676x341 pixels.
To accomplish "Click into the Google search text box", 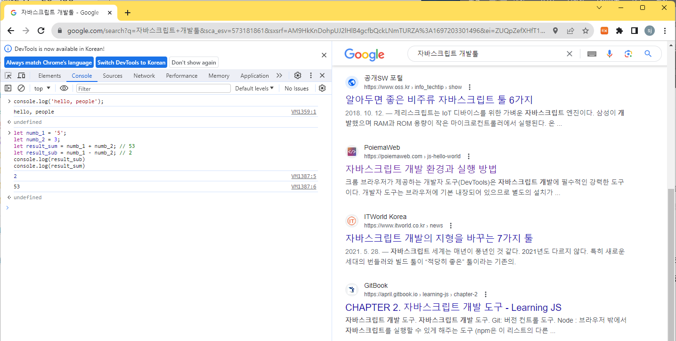I will coord(488,54).
